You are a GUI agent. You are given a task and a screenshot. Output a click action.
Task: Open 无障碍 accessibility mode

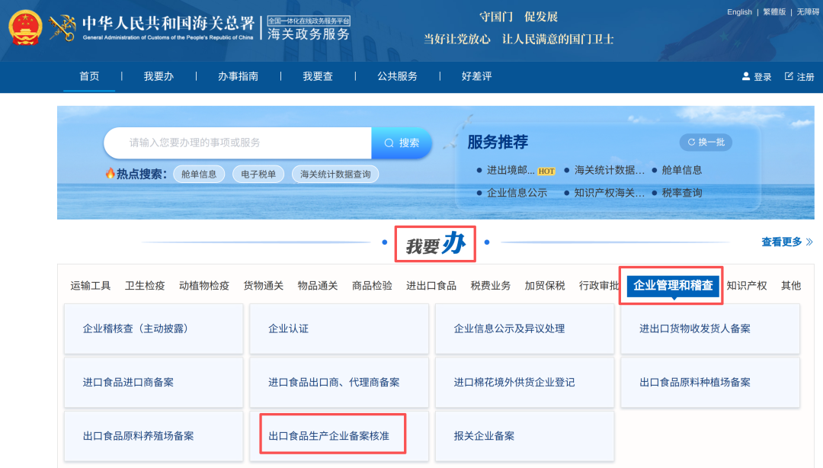[808, 11]
